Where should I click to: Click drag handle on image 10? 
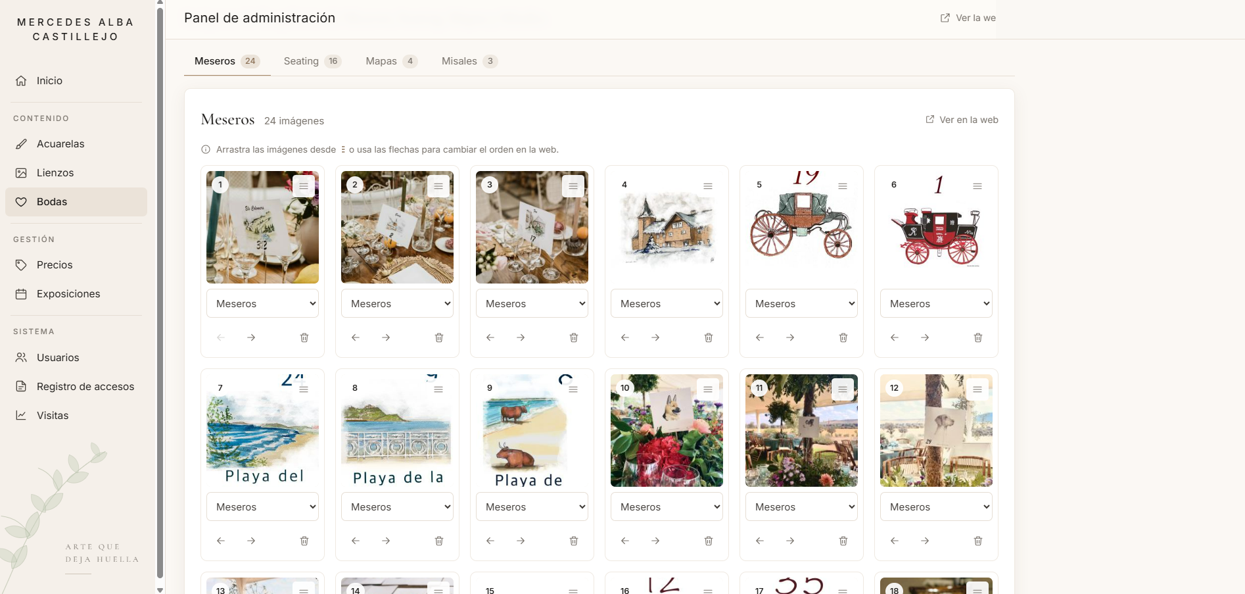tap(708, 389)
